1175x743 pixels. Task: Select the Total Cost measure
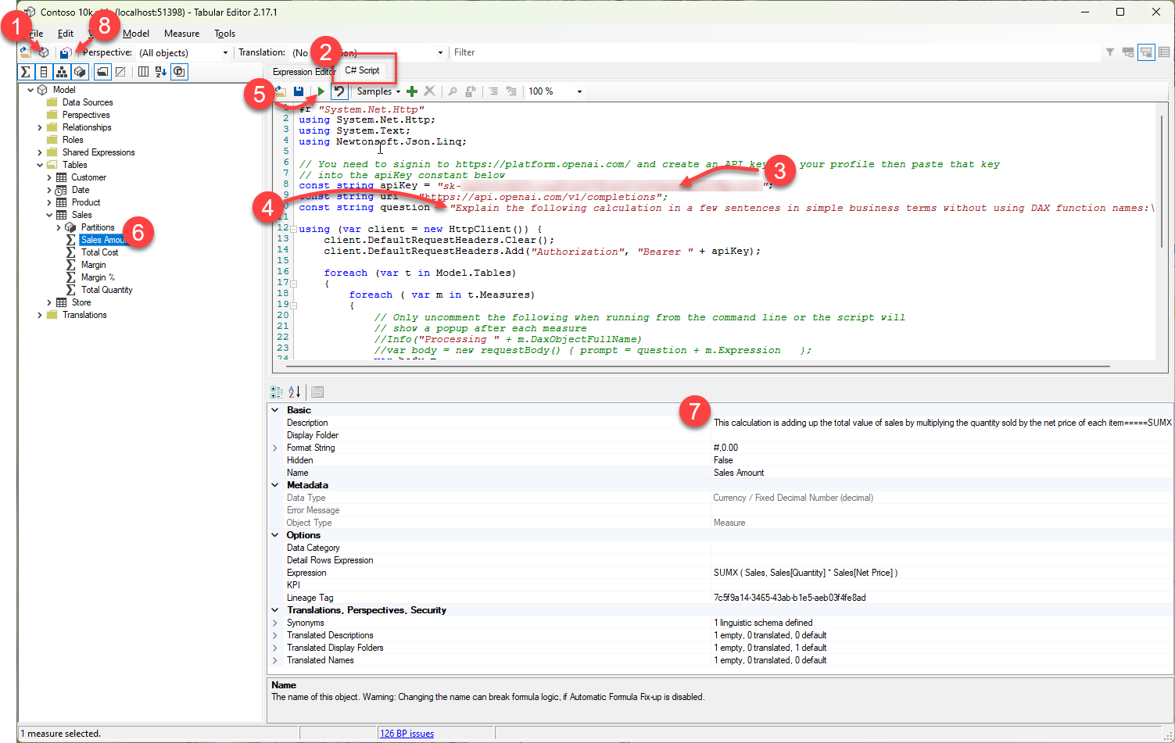point(100,252)
